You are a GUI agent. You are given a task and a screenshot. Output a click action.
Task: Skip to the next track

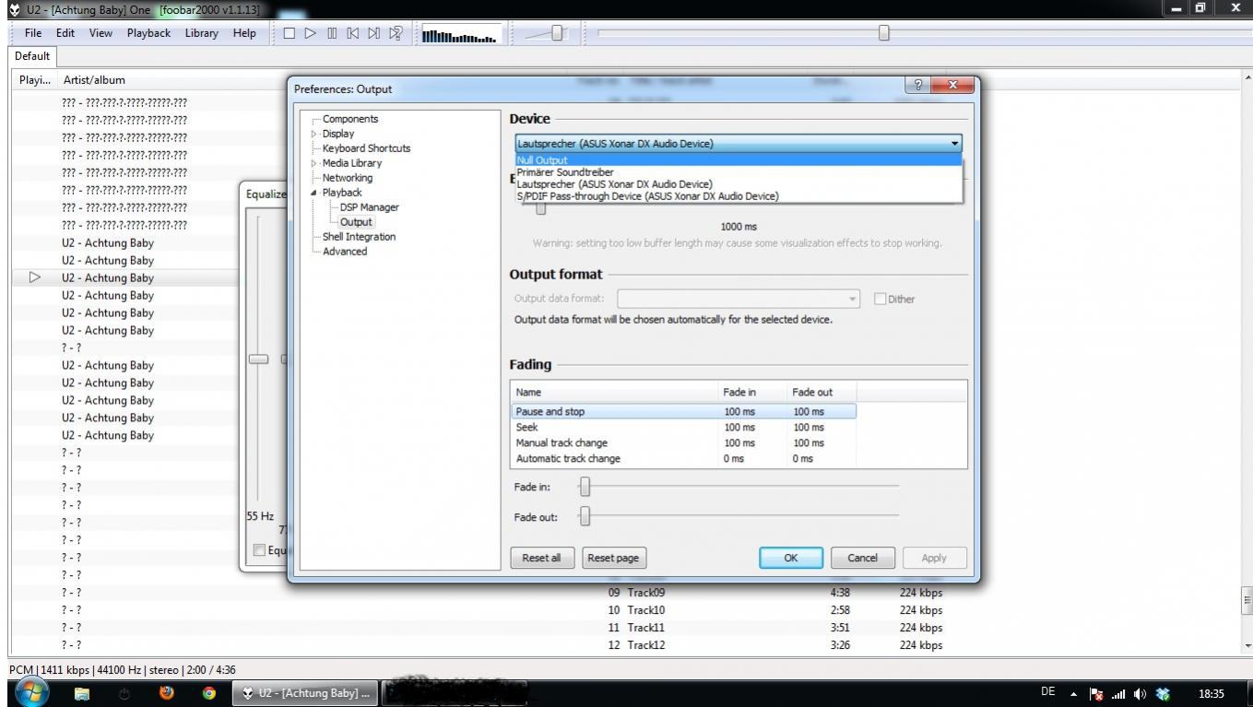[373, 33]
